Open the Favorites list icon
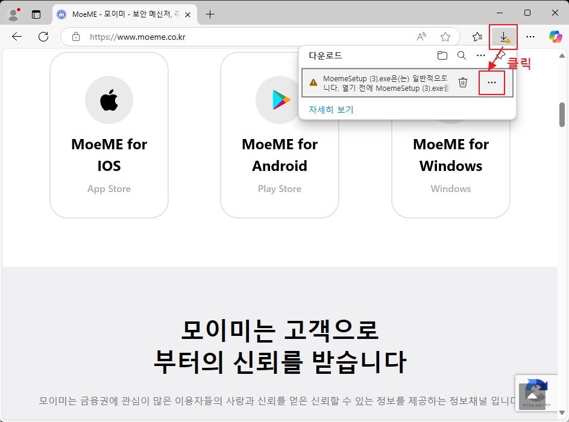569x422 pixels. pos(477,37)
